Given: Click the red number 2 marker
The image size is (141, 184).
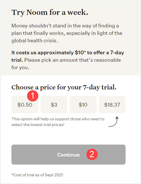Looking at the screenshot, I should 92,154.
